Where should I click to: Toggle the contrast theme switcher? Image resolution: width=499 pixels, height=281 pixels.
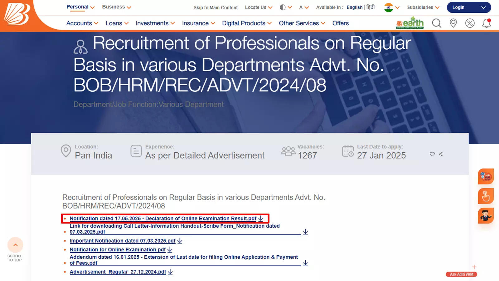click(285, 7)
